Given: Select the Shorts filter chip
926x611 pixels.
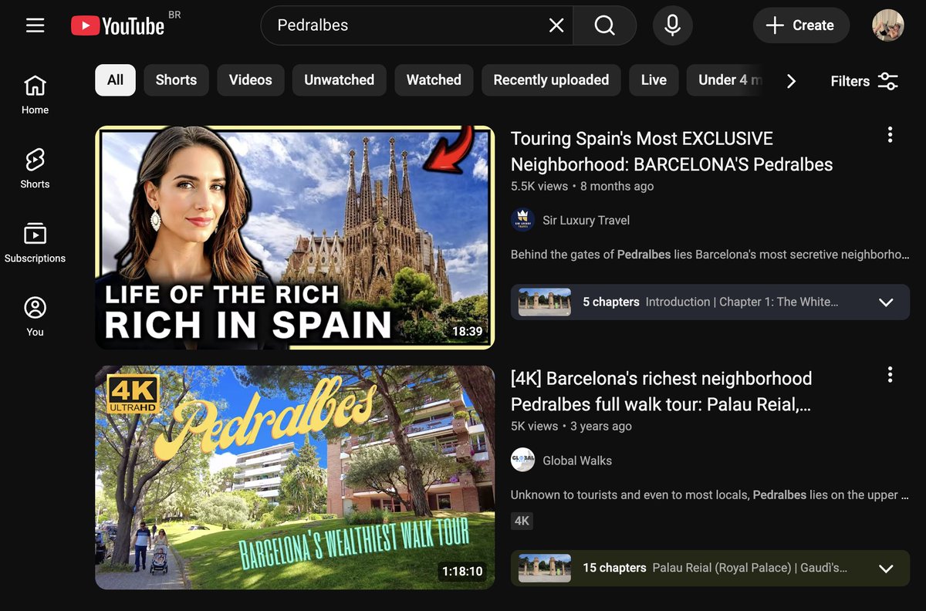Looking at the screenshot, I should 176,80.
